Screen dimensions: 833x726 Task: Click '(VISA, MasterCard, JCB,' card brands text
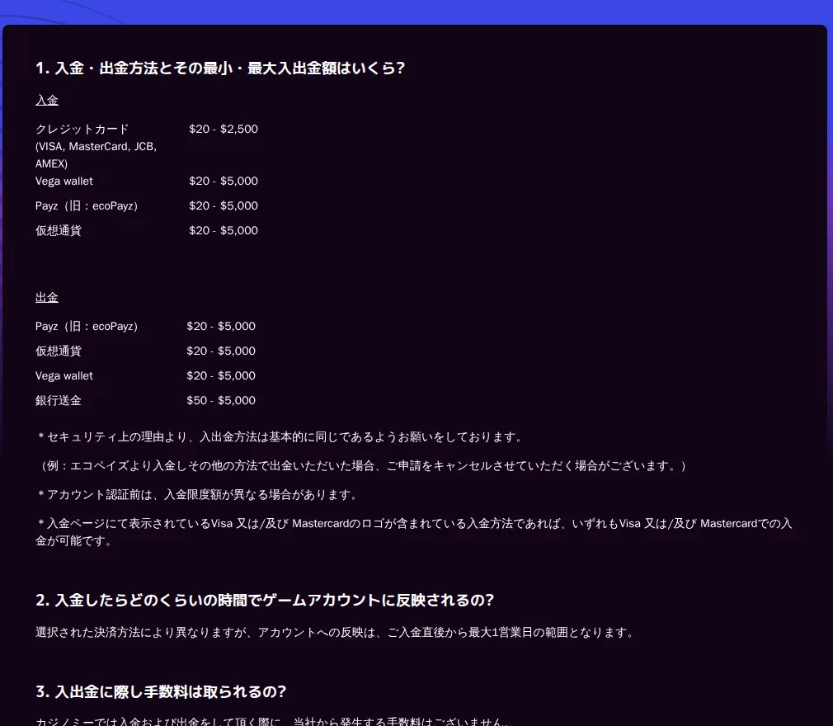click(x=96, y=146)
